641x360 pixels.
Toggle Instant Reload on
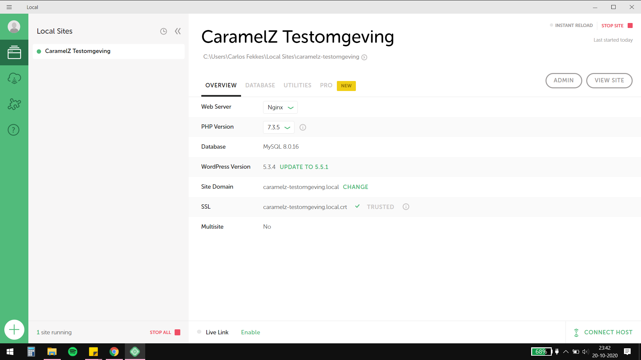571,25
